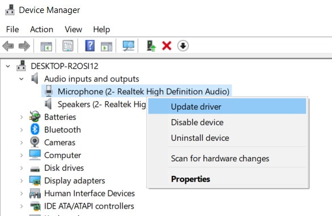The height and width of the screenshot is (216, 332).
Task: Show/hide console tree toolbar icon
Action: [46, 46]
